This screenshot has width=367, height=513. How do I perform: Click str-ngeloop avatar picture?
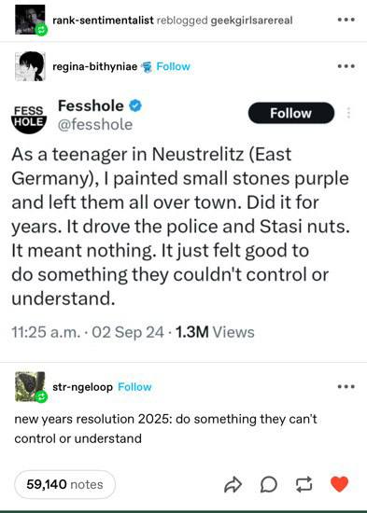pos(30,386)
